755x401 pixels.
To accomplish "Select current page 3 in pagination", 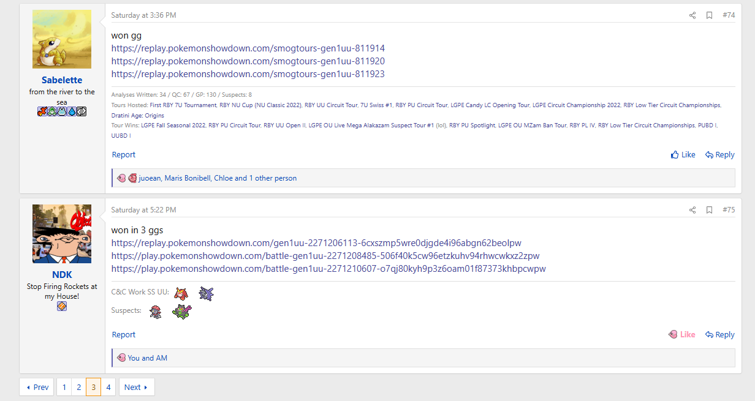I will click(x=94, y=388).
